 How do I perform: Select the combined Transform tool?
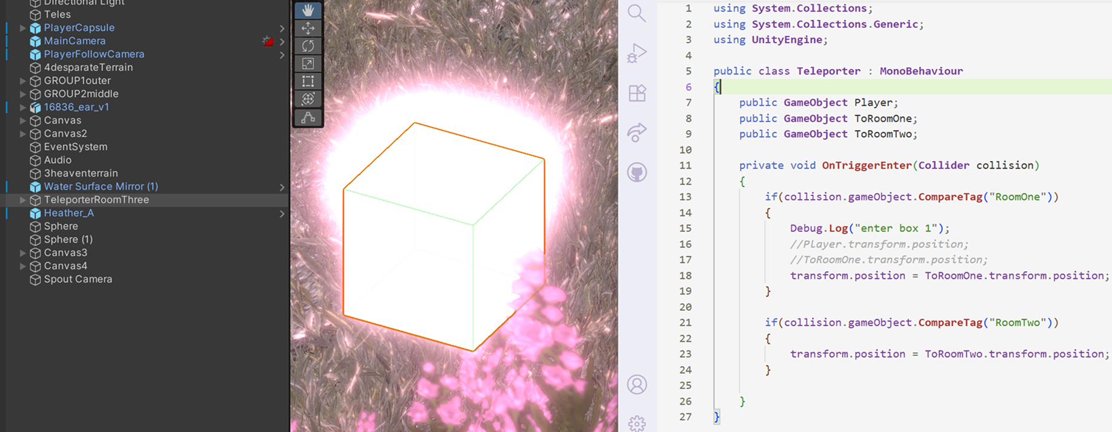(x=308, y=99)
